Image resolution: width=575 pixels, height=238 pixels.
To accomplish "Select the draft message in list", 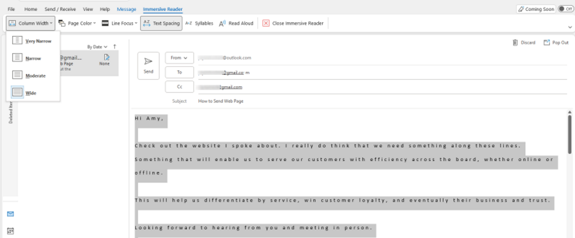I will click(89, 63).
